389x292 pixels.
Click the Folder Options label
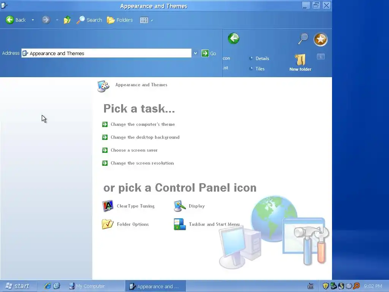133,224
